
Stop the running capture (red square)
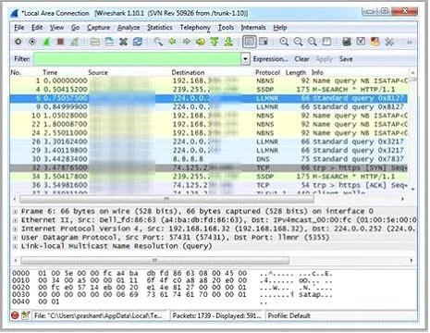tap(60, 42)
